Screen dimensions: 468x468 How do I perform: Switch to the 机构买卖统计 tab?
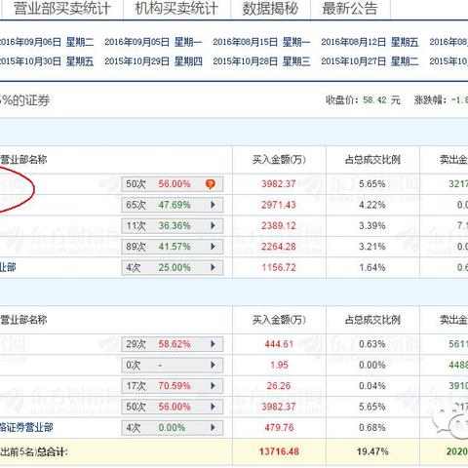(x=176, y=9)
